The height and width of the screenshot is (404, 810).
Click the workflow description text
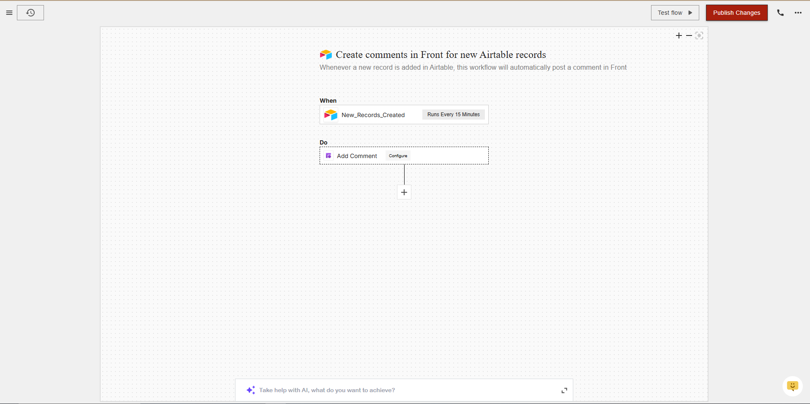point(473,67)
